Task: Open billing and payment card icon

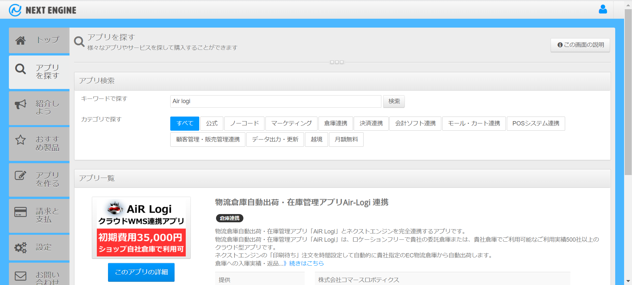Action: tap(20, 212)
